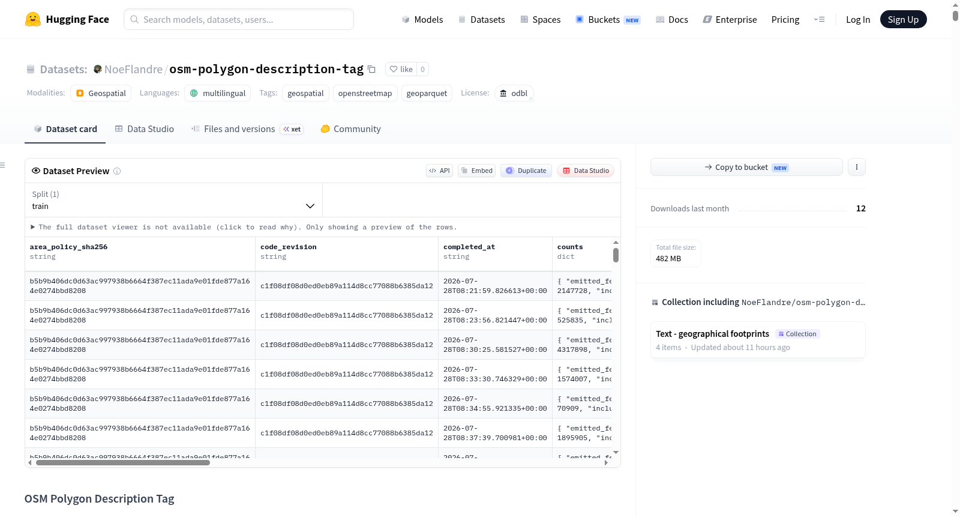Image resolution: width=960 pixels, height=517 pixels.
Task: Click the OSM Polygon Description Tag heading
Action: 100,499
